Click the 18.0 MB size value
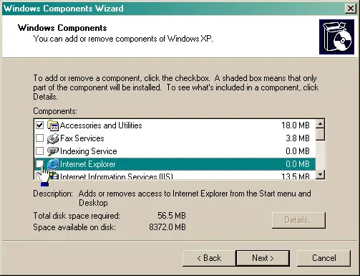 pos(296,125)
